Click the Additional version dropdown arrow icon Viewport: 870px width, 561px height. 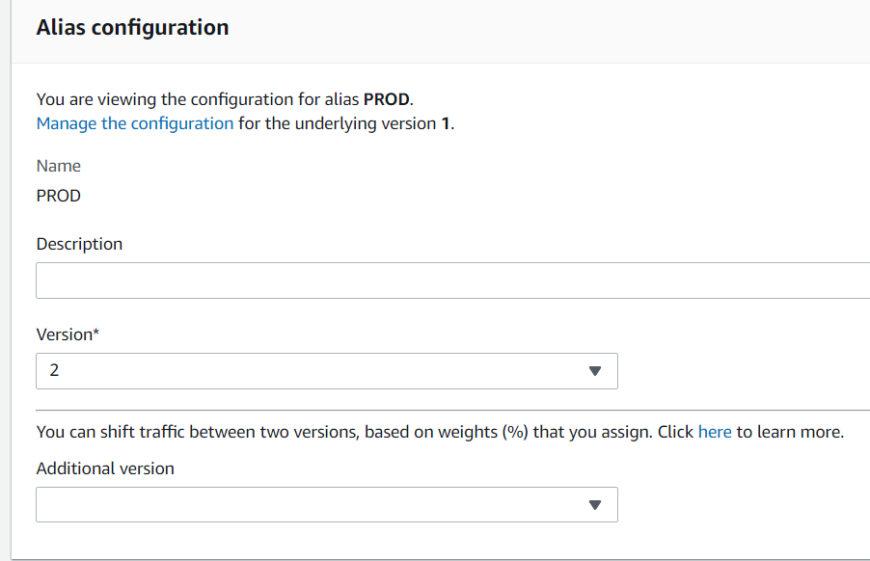point(596,503)
